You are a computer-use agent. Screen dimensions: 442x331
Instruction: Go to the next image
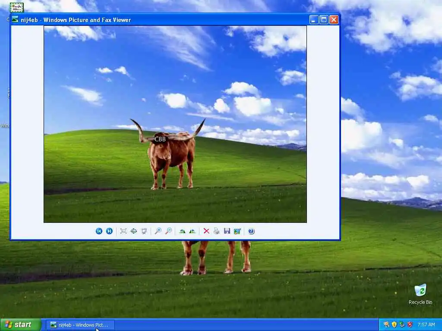click(x=109, y=231)
